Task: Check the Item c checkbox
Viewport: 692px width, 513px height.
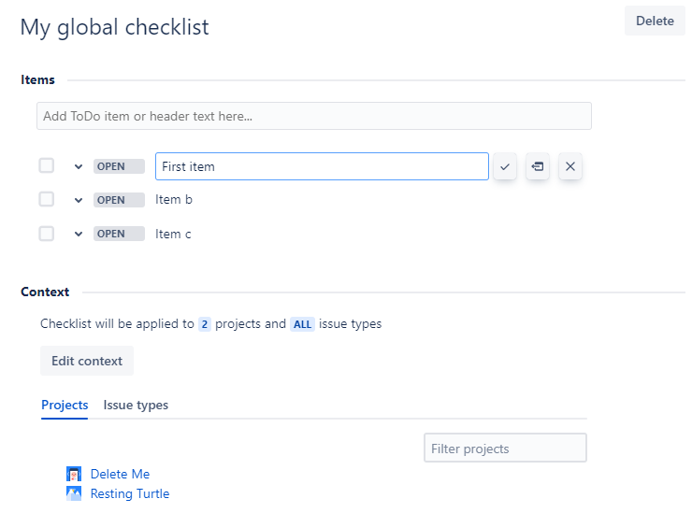Action: click(x=47, y=234)
